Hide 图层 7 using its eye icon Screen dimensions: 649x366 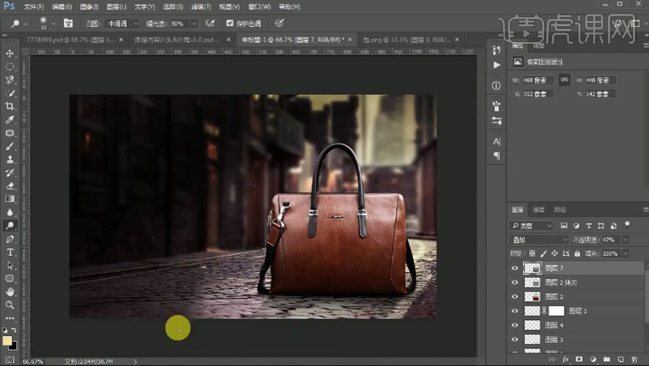point(515,268)
